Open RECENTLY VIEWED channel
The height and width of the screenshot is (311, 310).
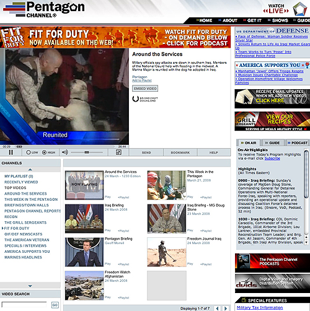pos(21,182)
